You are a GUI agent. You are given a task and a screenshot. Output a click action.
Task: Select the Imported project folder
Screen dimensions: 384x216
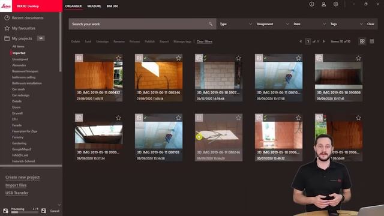pyautogui.click(x=19, y=53)
